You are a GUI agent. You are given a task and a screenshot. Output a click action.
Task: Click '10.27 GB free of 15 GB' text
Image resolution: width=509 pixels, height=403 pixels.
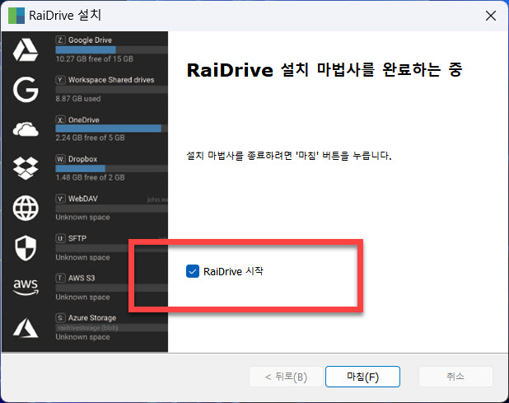click(94, 59)
